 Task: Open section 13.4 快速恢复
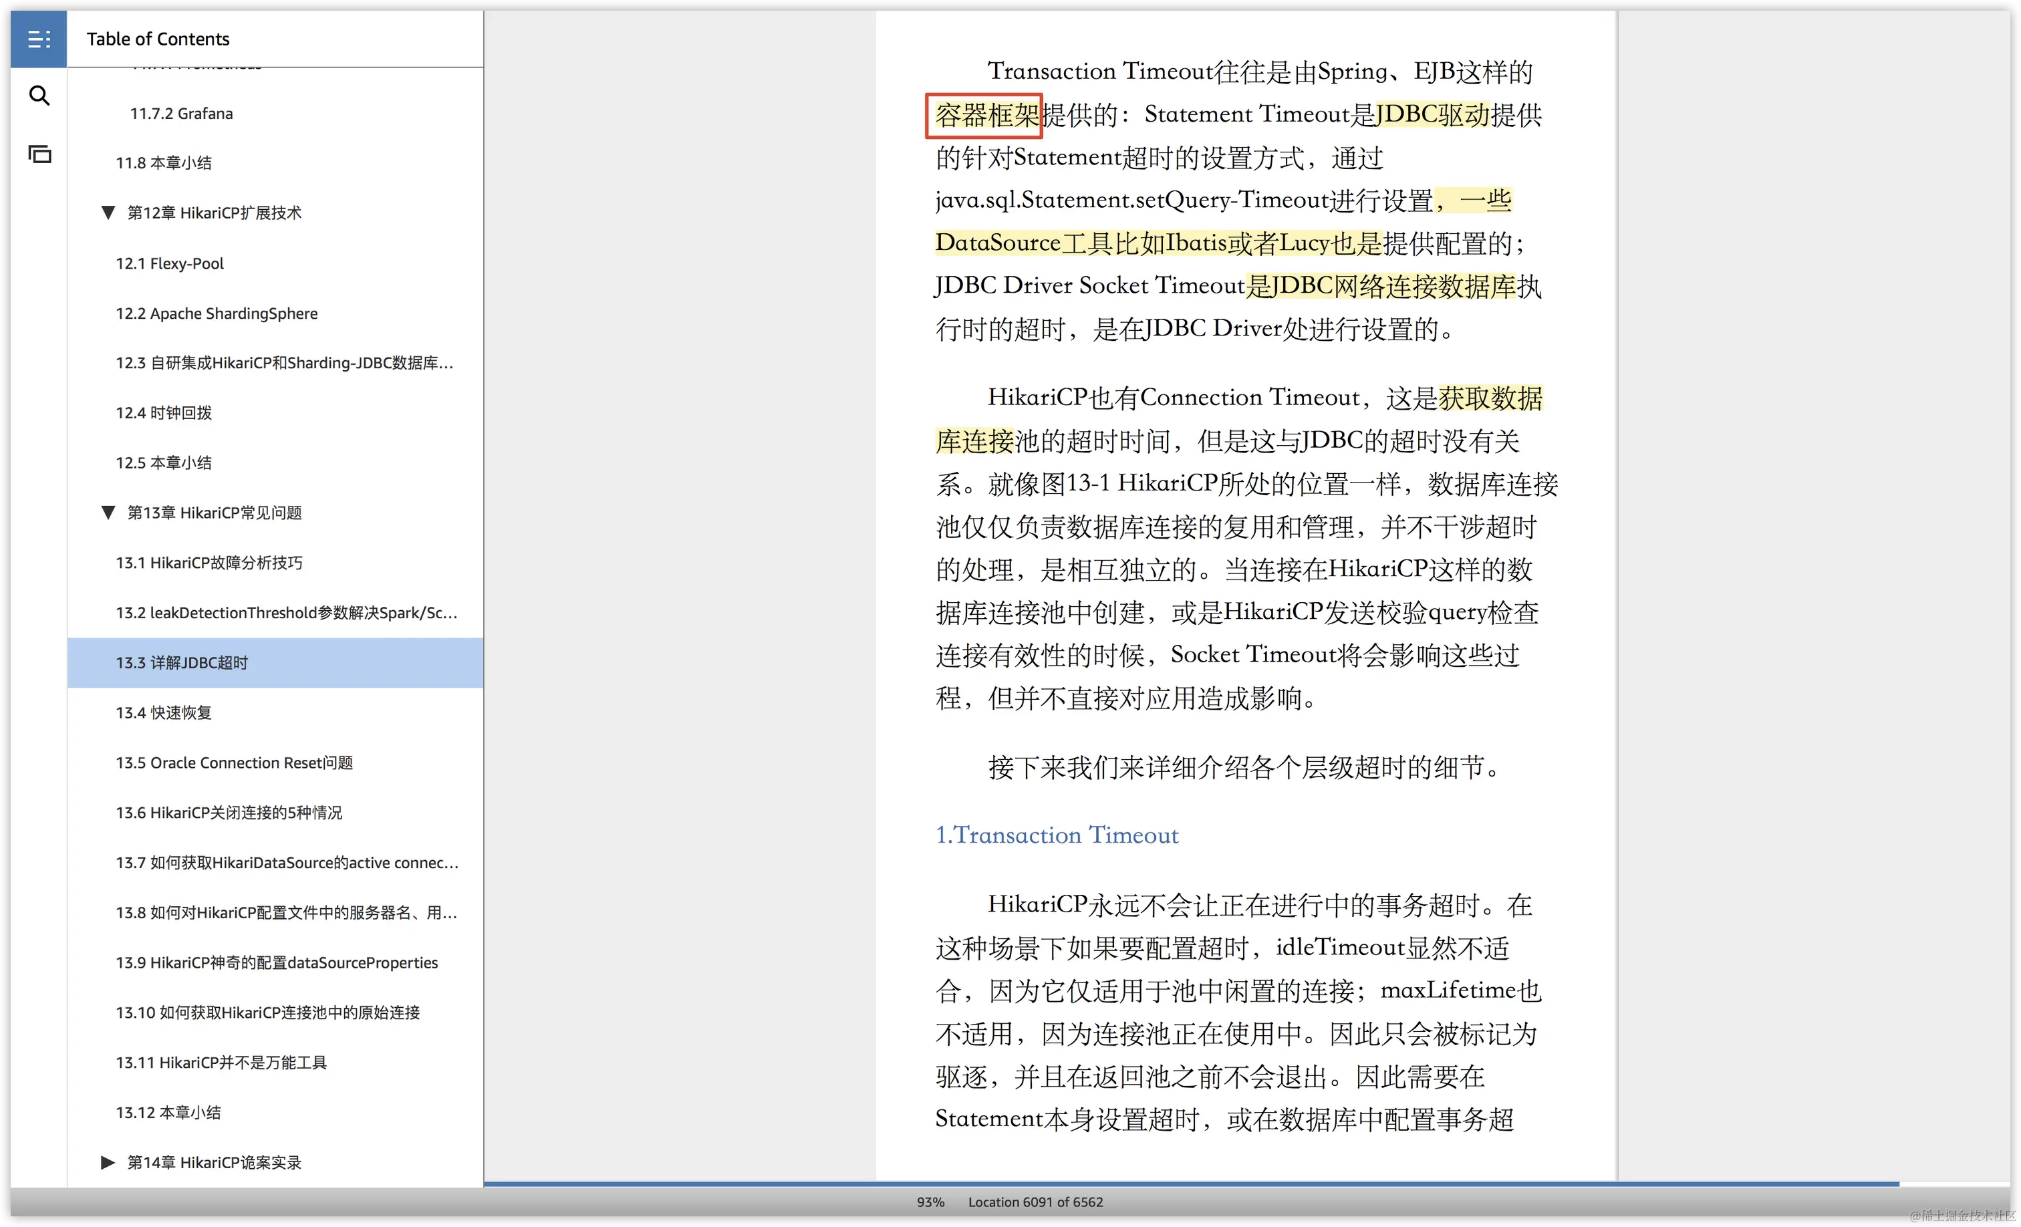(163, 712)
